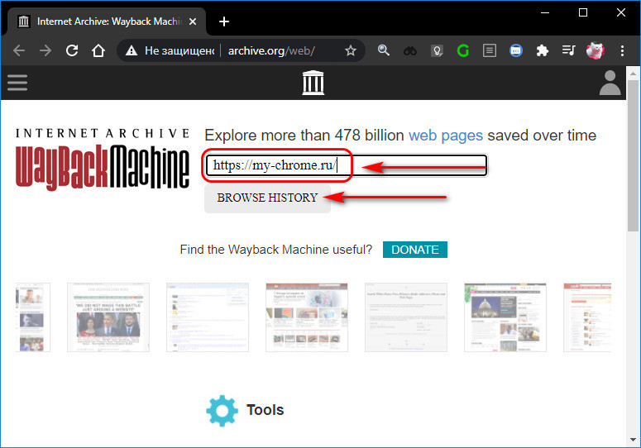641x448 pixels.
Task: Open the media control playlist icon
Action: tap(569, 50)
